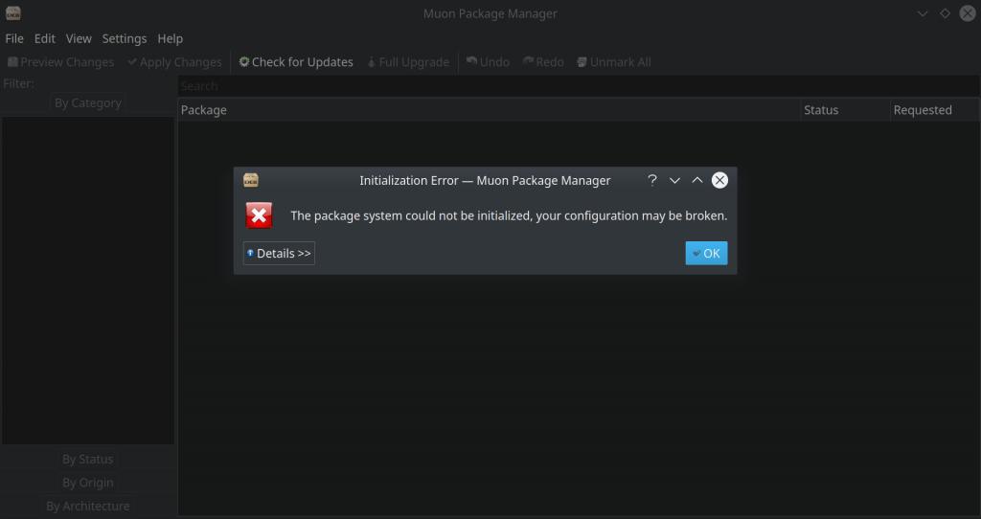
Task: Click the Unmark All toolbar icon
Action: [x=582, y=62]
